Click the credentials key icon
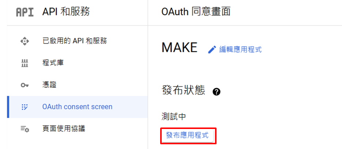 [25, 85]
